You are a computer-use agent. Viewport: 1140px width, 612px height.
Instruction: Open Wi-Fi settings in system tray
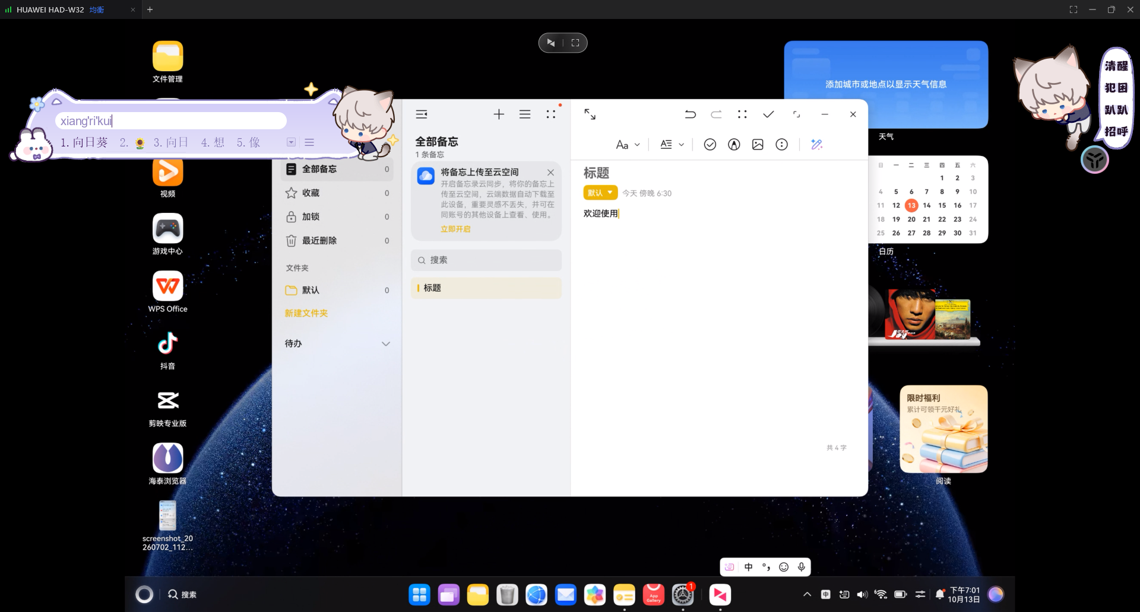[881, 594]
